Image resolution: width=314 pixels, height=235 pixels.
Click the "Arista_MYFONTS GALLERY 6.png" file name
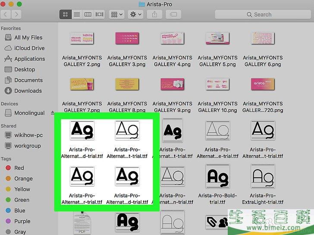(x=263, y=61)
